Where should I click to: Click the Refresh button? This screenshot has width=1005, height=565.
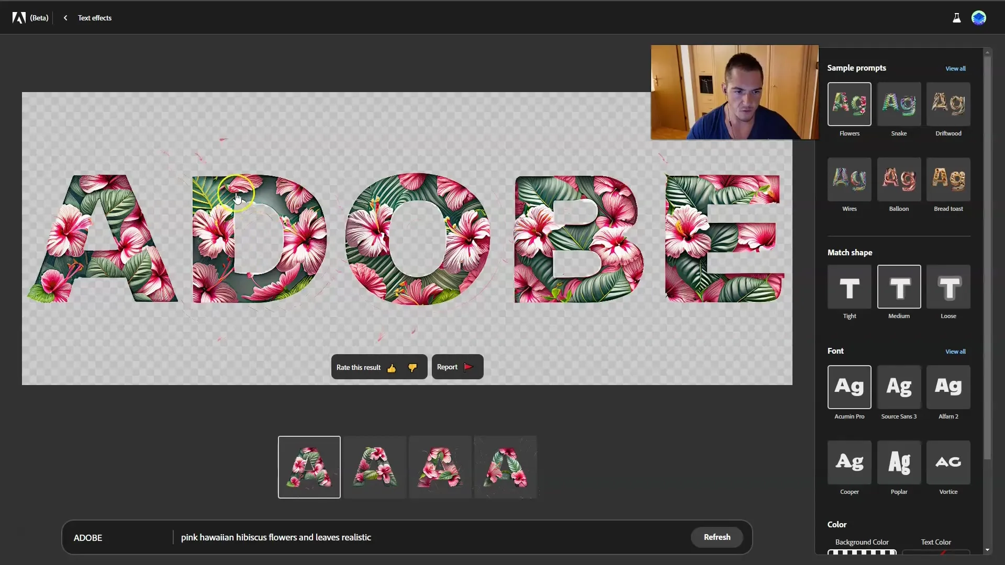click(717, 537)
